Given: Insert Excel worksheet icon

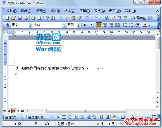Looking at the screenshot, I should tap(125, 18).
